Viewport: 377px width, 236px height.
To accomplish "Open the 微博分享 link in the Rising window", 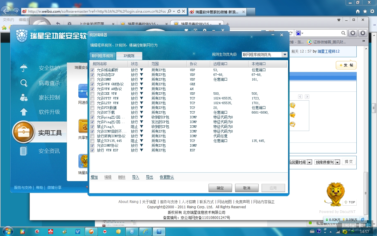I will 54,188.
